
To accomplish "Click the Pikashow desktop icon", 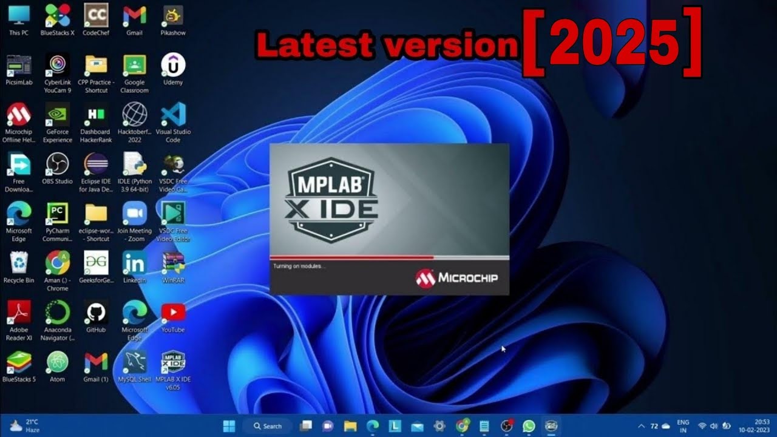I will tap(173, 20).
